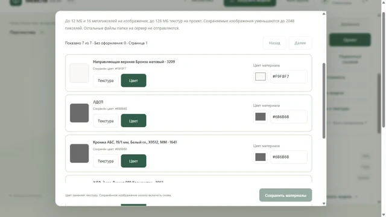
Task: Select Текстура for Направляющая верхняя Бронза матовый
Action: [106, 80]
